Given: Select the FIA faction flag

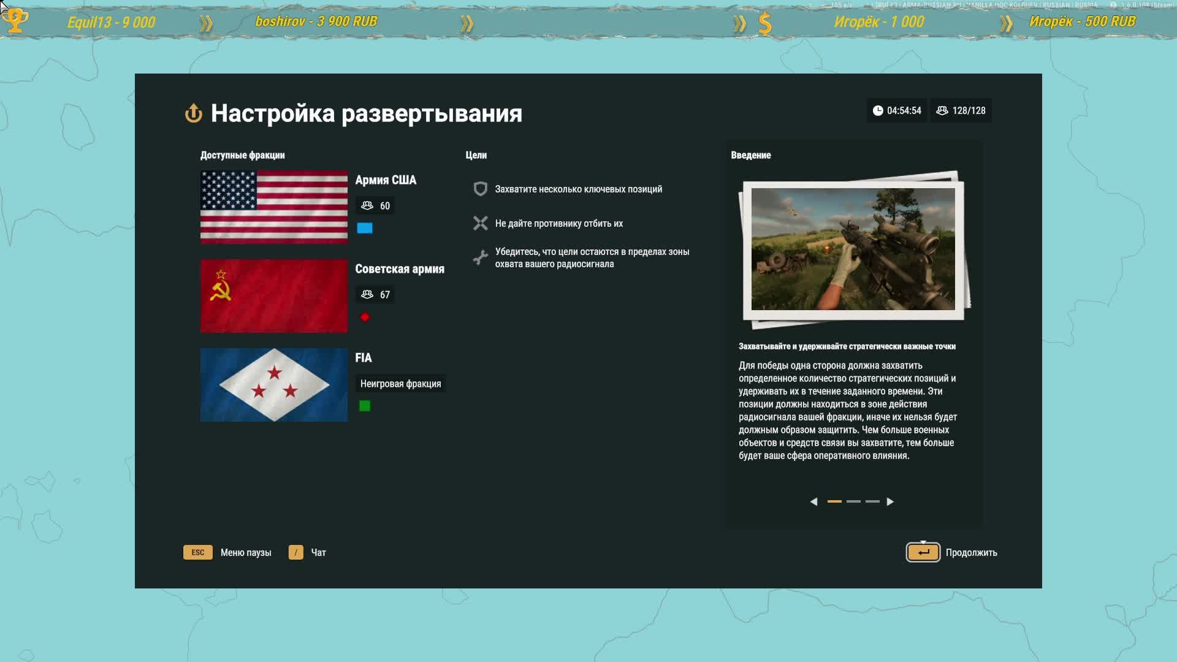Looking at the screenshot, I should click(273, 385).
